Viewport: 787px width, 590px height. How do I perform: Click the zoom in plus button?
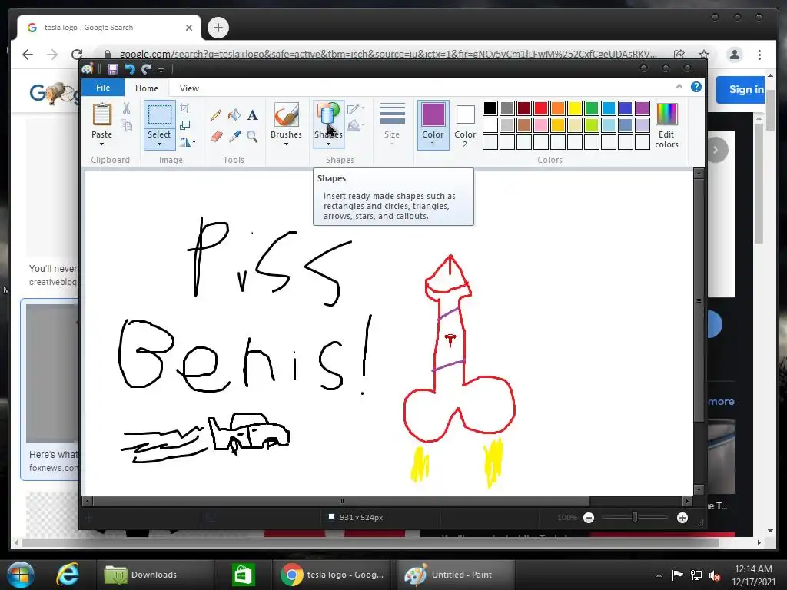point(682,518)
